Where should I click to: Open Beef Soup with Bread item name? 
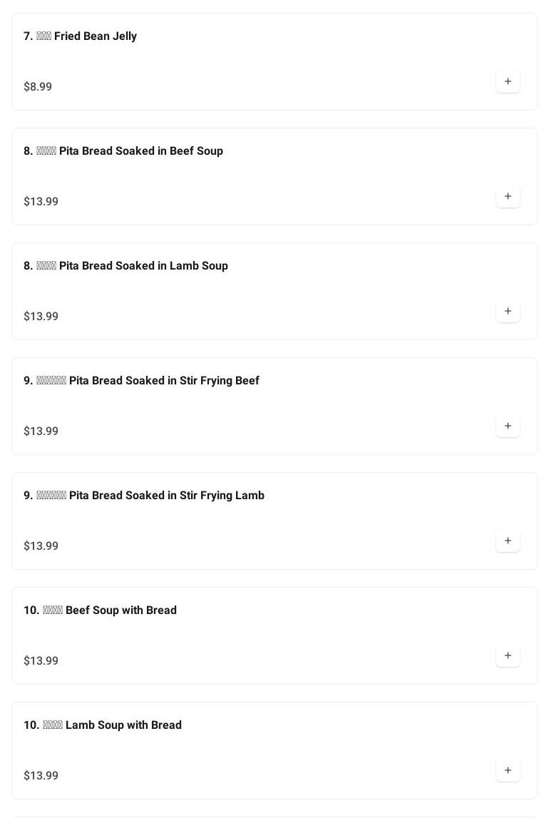[101, 610]
